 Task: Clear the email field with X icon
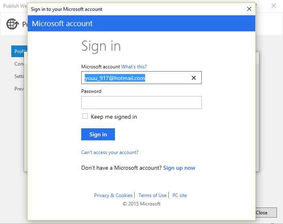point(193,78)
